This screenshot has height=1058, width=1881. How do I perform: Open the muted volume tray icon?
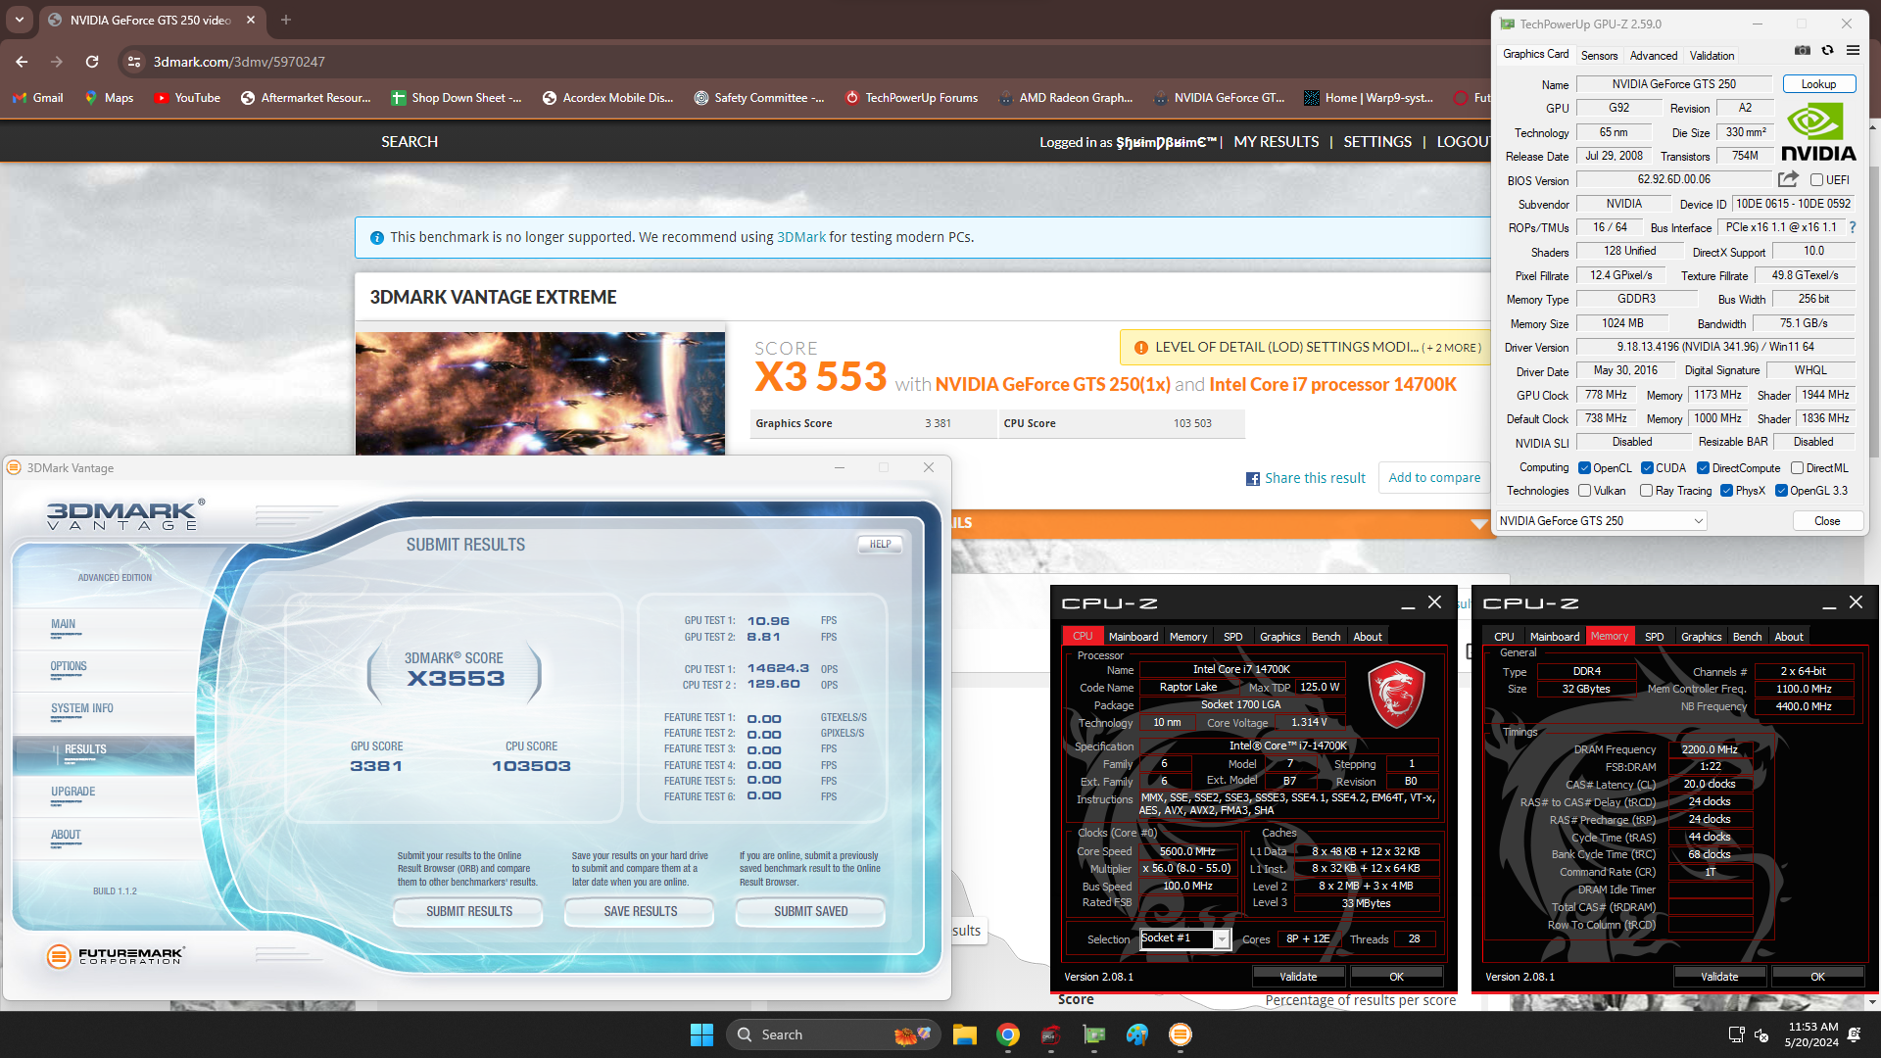pyautogui.click(x=1761, y=1034)
